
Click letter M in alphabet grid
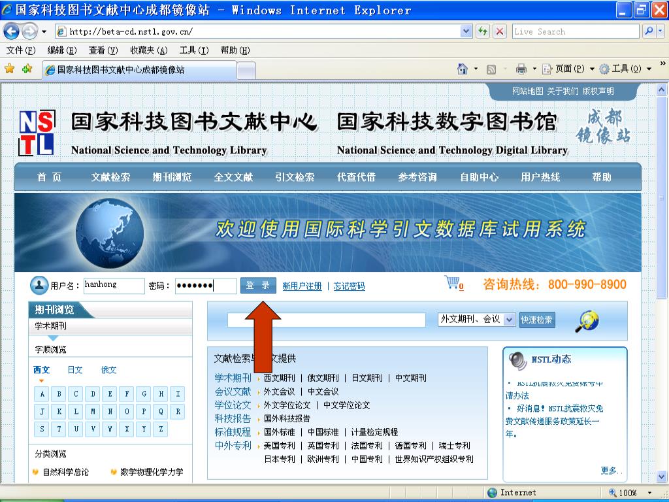(x=93, y=412)
